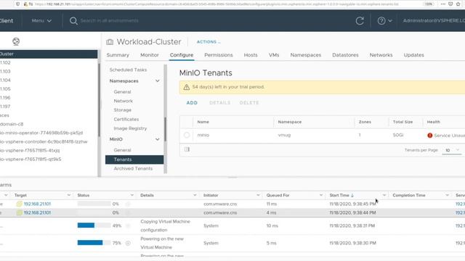
Task: Click the DETAILS button
Action: click(x=219, y=103)
